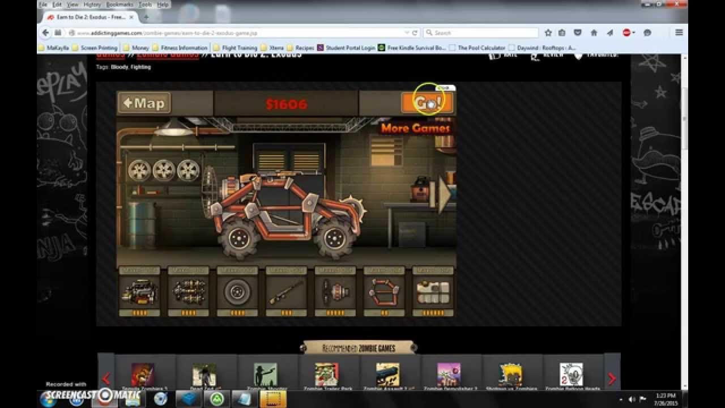Select the gun upgrade slot
Screen dimensions: 725x408
[286, 292]
